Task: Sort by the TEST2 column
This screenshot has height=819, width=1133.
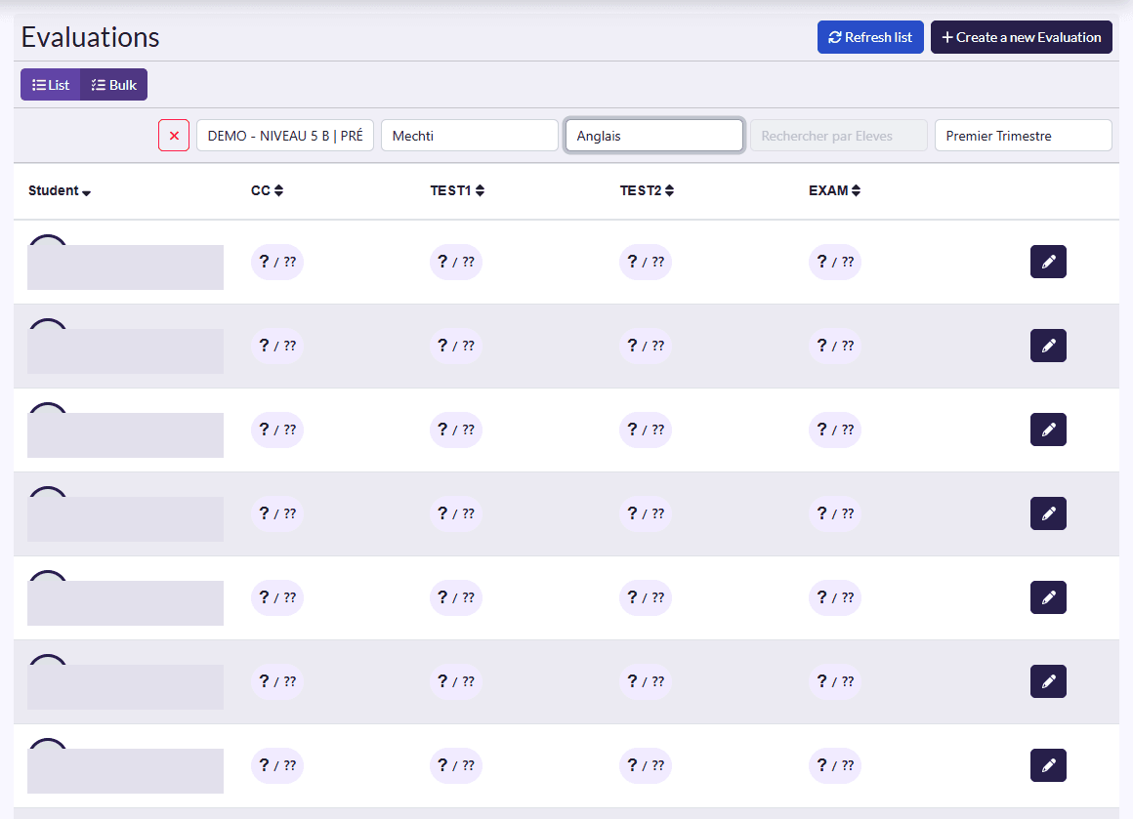Action: click(647, 190)
